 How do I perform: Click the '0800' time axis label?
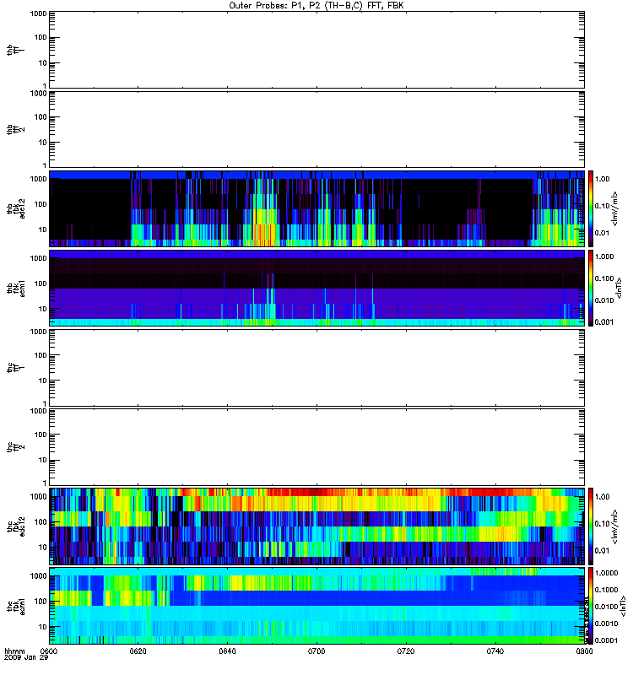click(584, 651)
